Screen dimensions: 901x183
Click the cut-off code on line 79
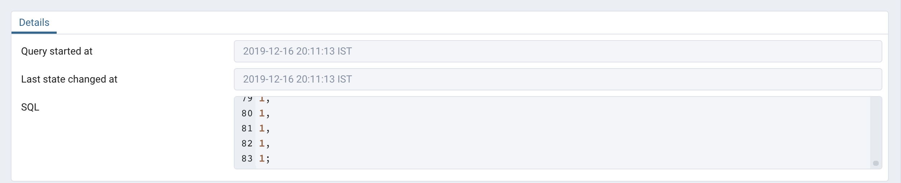point(264,99)
